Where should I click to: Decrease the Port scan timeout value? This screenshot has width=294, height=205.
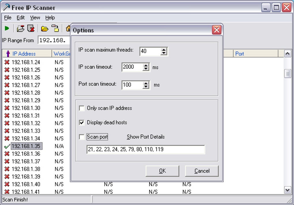point(146,87)
